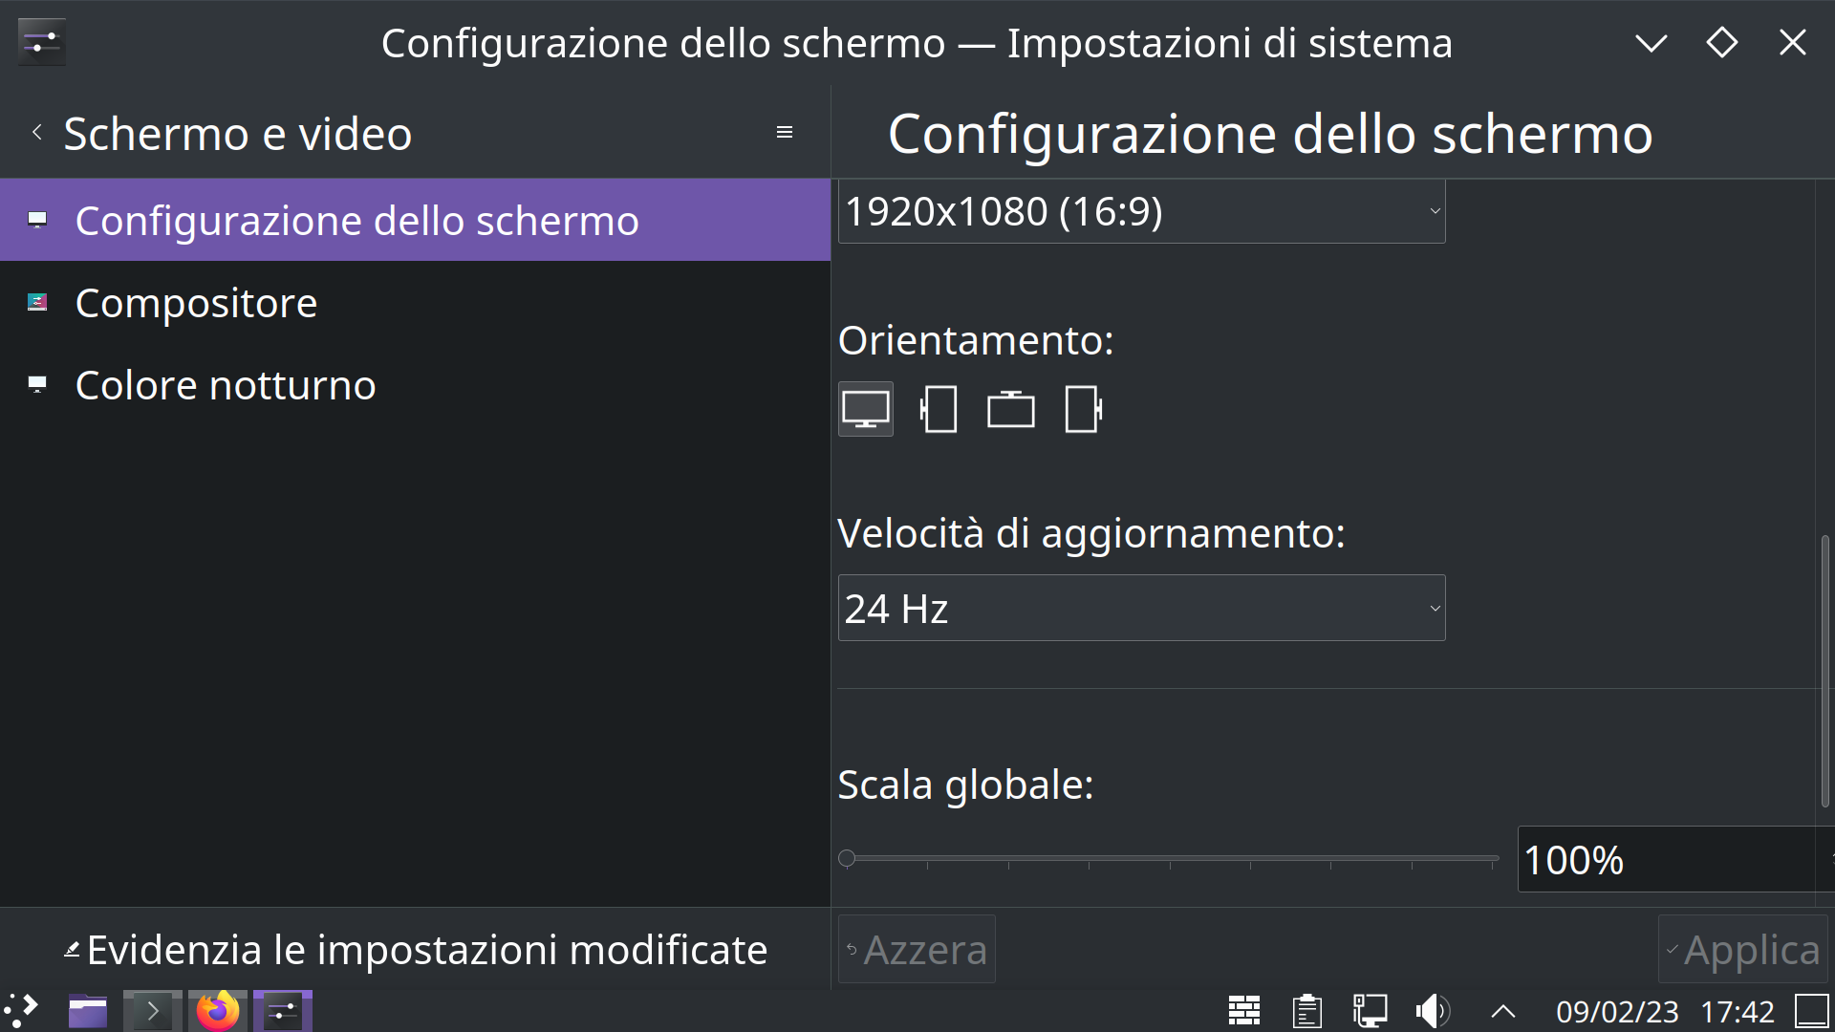Click the Scala globale slider handle

[847, 858]
